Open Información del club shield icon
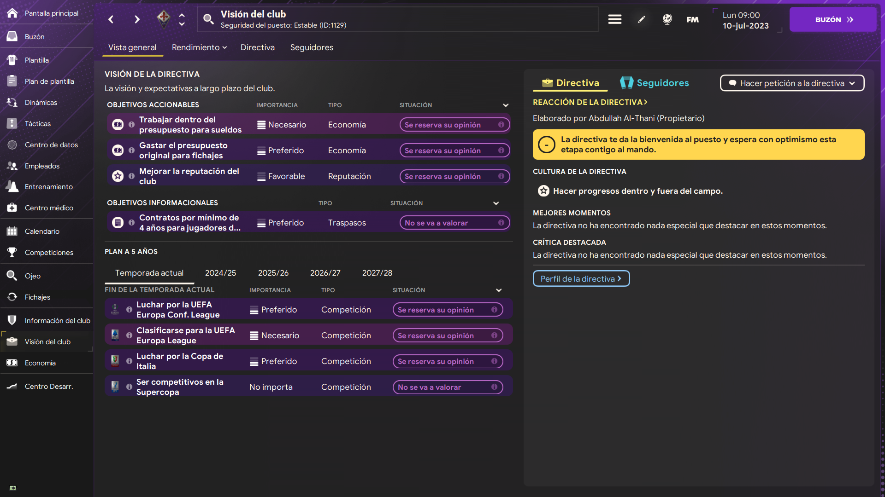The image size is (885, 497). [x=12, y=320]
